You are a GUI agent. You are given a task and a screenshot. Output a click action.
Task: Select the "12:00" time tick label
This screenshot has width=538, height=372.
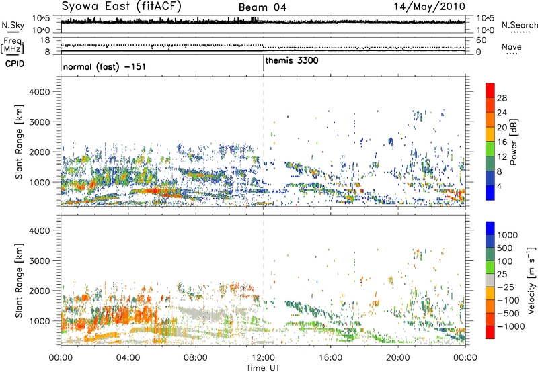tap(263, 358)
